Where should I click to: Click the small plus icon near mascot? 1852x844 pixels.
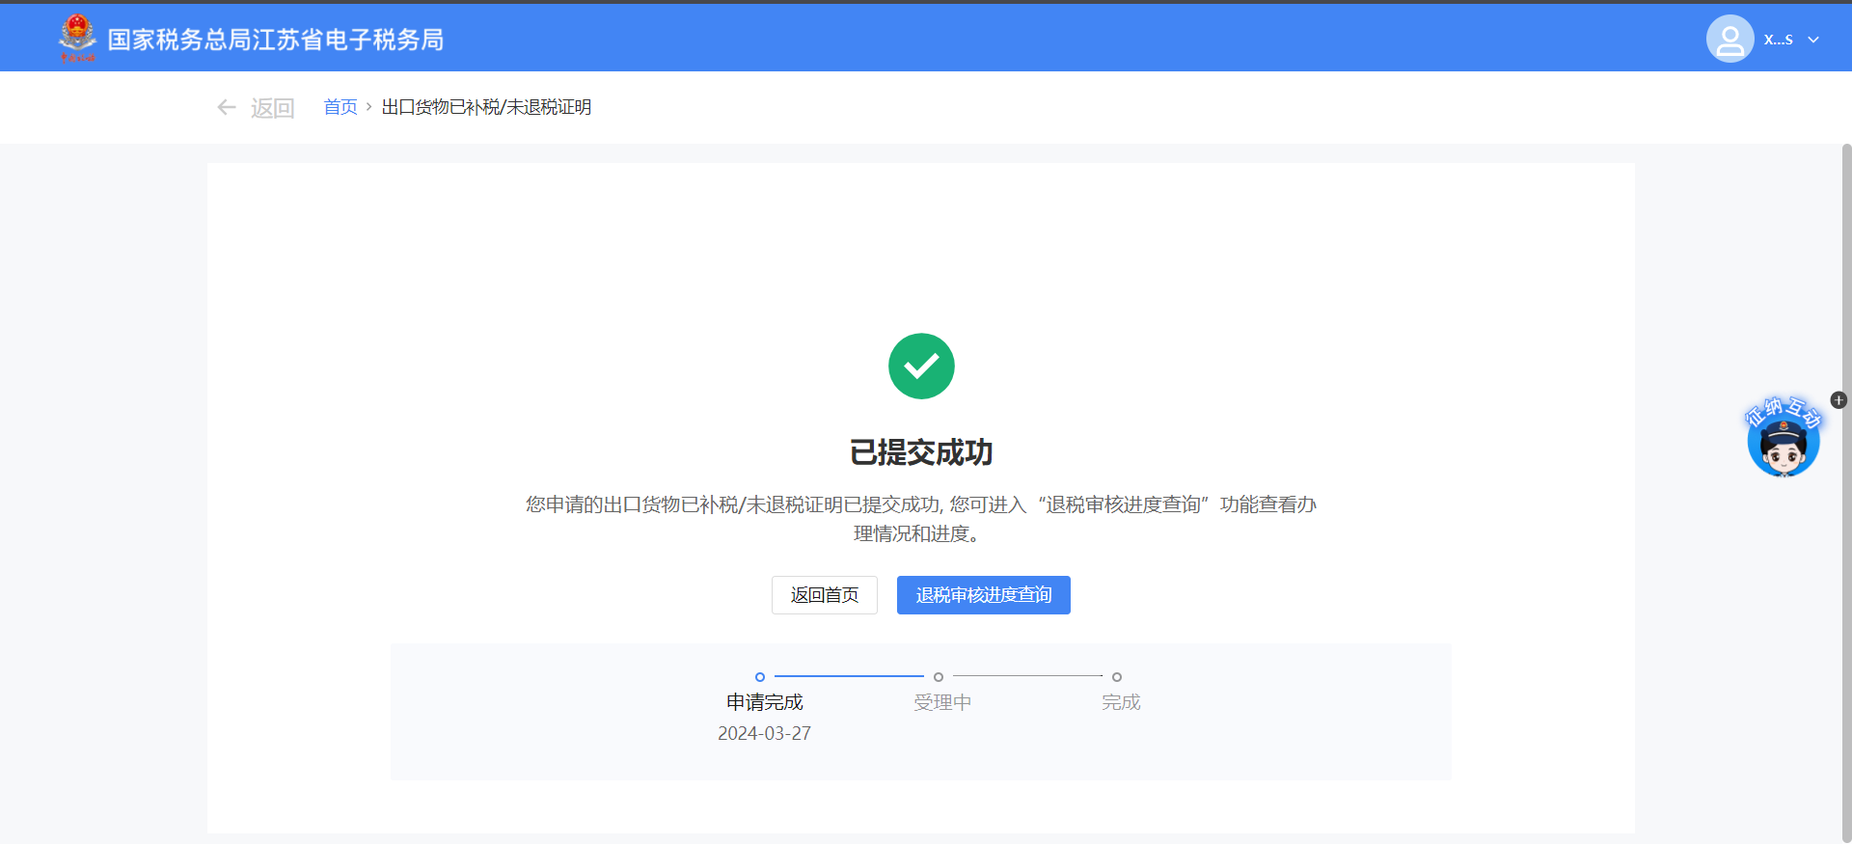[x=1838, y=400]
